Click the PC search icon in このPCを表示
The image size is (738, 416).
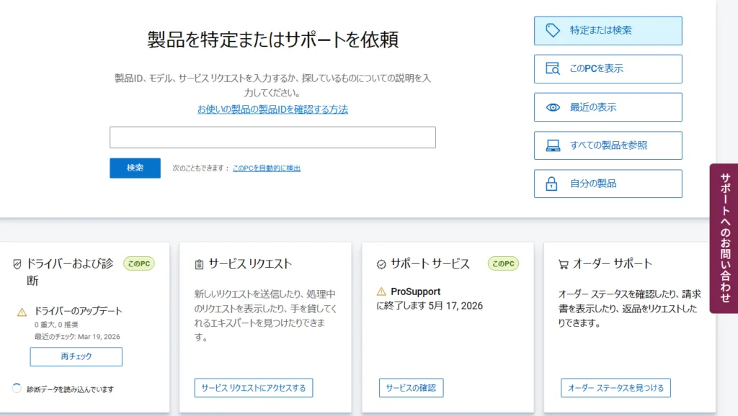tap(553, 69)
